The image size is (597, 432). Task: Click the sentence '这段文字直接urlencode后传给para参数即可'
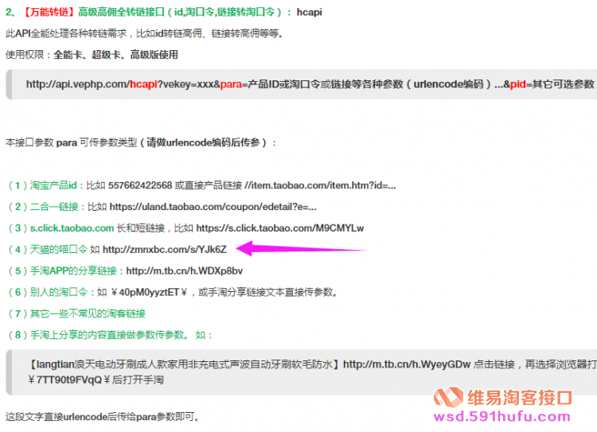100,417
